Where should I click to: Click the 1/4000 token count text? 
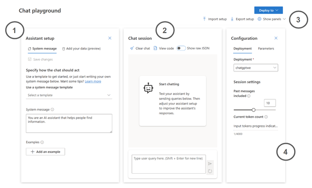pos(238,134)
